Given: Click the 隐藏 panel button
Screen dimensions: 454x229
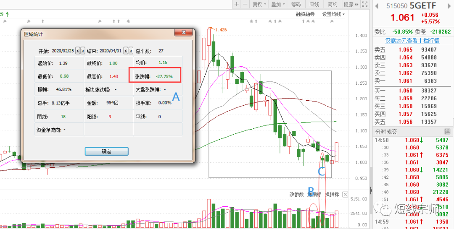Looking at the screenshot, I should (x=351, y=4).
